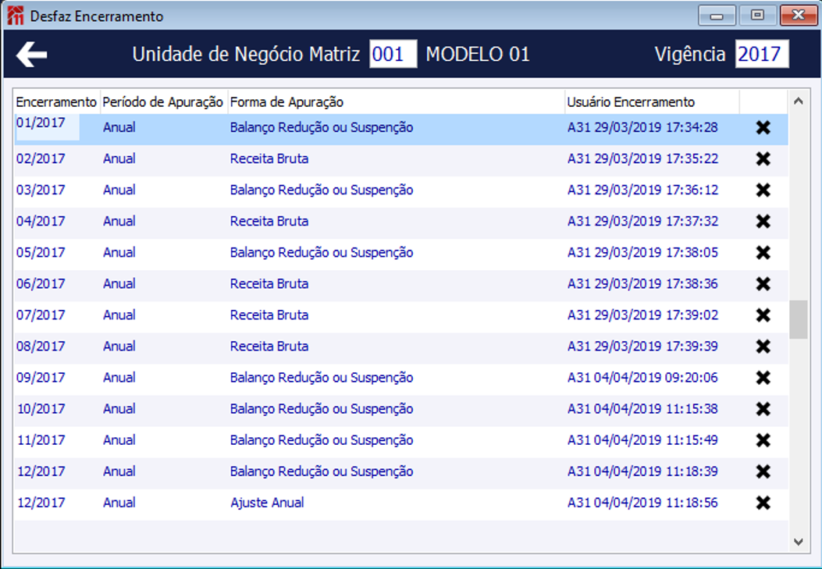Click the X icon for 08/2017
This screenshot has height=569, width=822.
coord(763,347)
